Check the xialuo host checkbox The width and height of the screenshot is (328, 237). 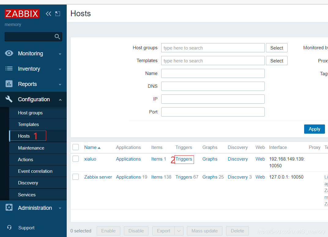coord(76,159)
